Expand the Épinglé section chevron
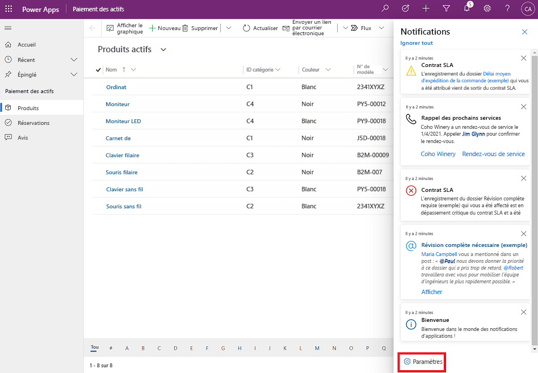Screen dimensions: 538x373 tap(74, 74)
